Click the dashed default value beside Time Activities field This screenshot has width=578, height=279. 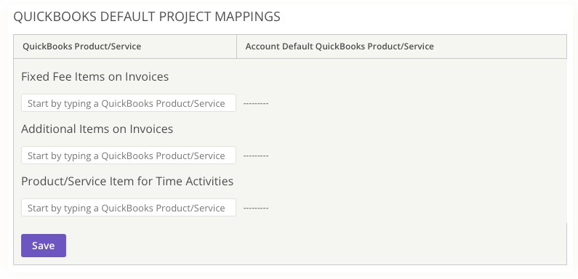point(256,209)
